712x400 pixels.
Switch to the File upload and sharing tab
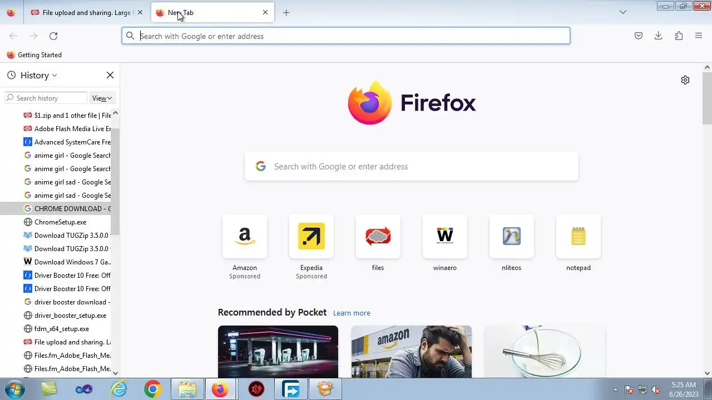[82, 12]
